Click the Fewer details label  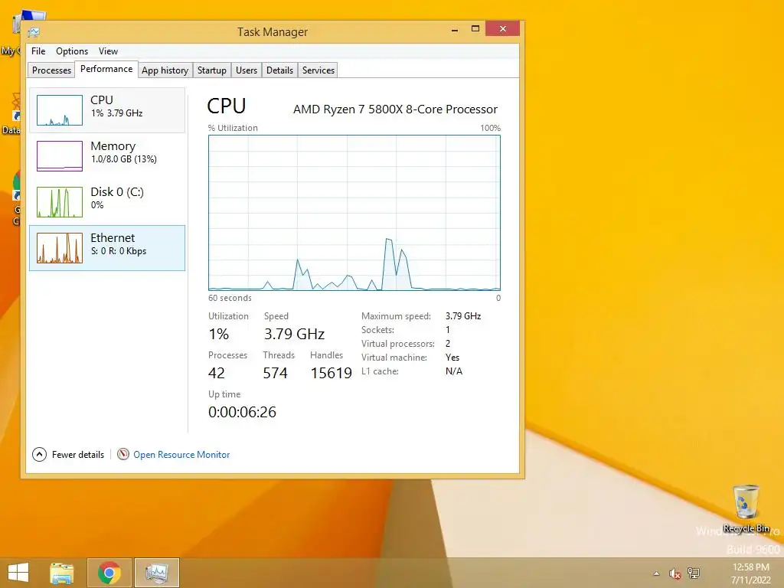[x=78, y=455]
